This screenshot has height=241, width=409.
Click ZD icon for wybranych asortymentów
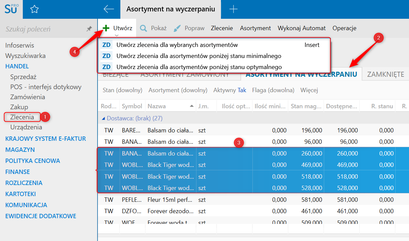click(107, 45)
